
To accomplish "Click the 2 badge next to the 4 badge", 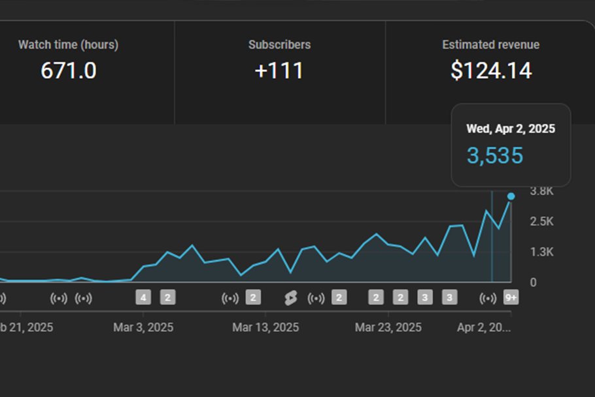I will point(167,298).
